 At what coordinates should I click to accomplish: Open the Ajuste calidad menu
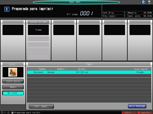(38, 22)
